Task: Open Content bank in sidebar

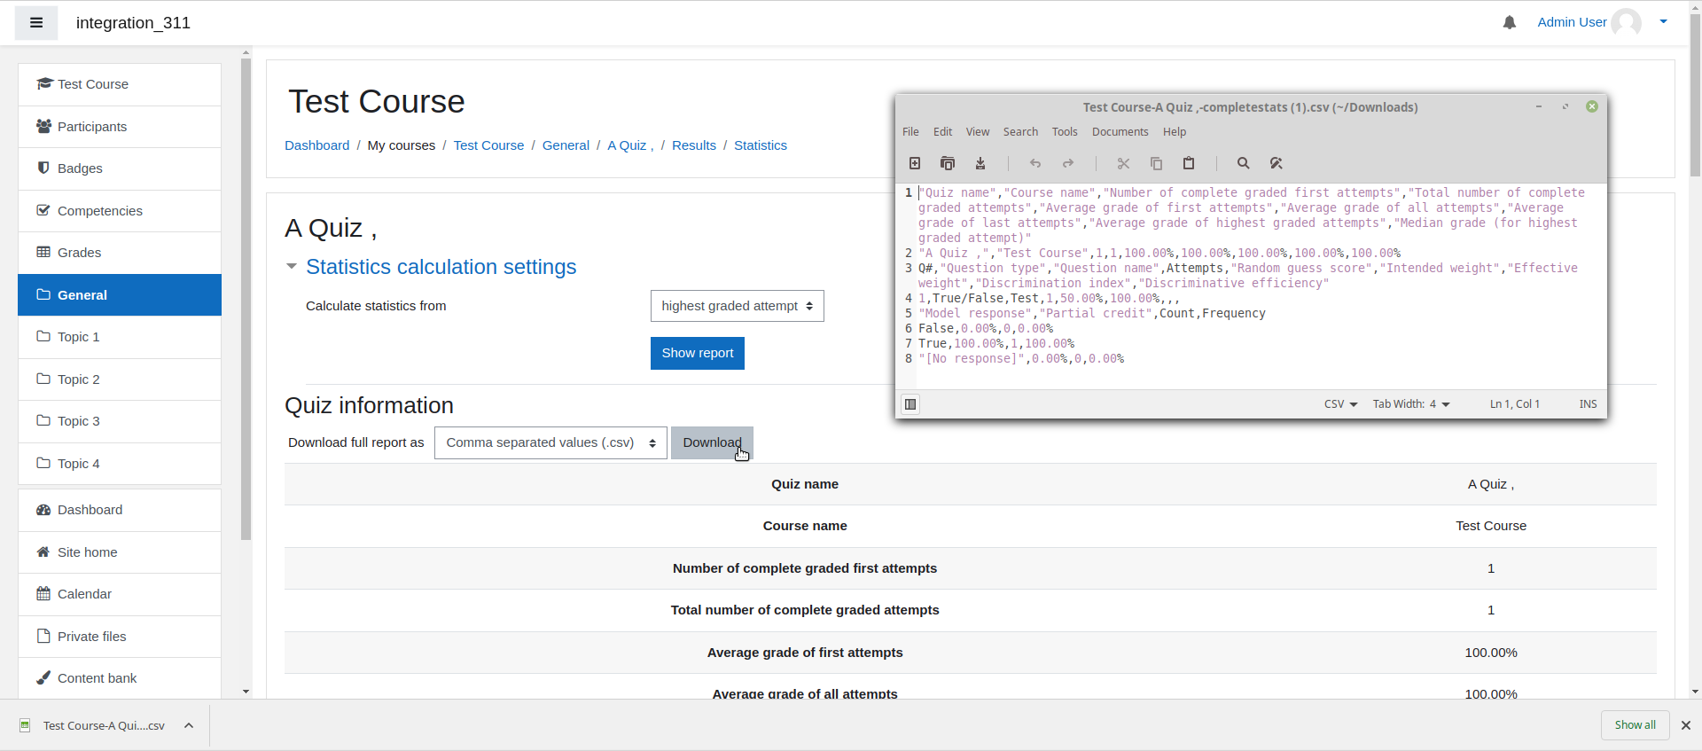Action: click(x=120, y=678)
